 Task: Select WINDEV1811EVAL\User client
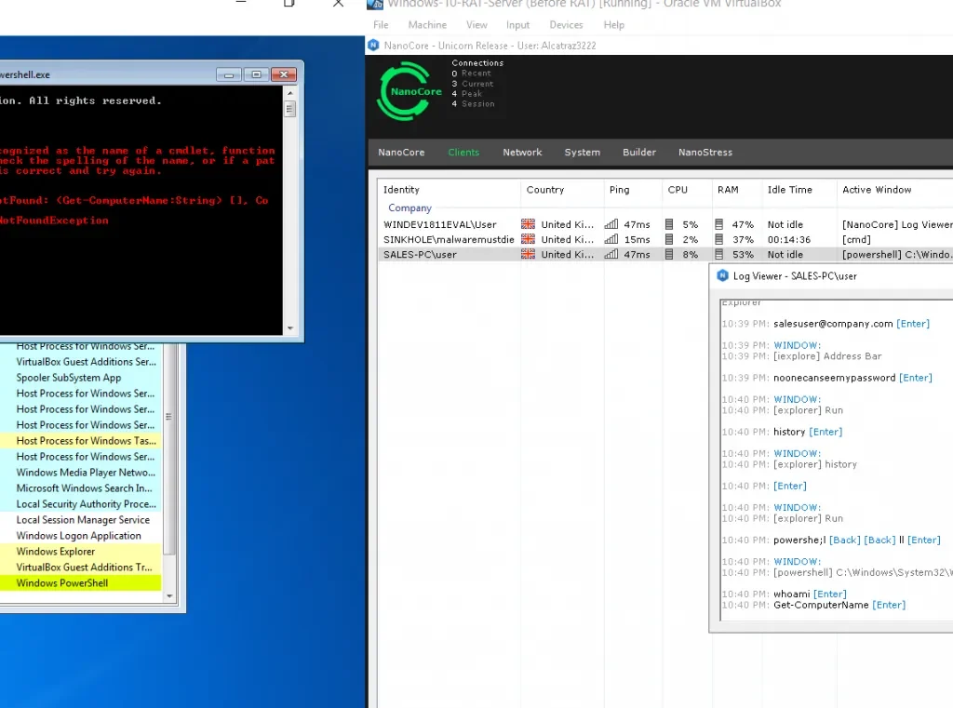(440, 224)
